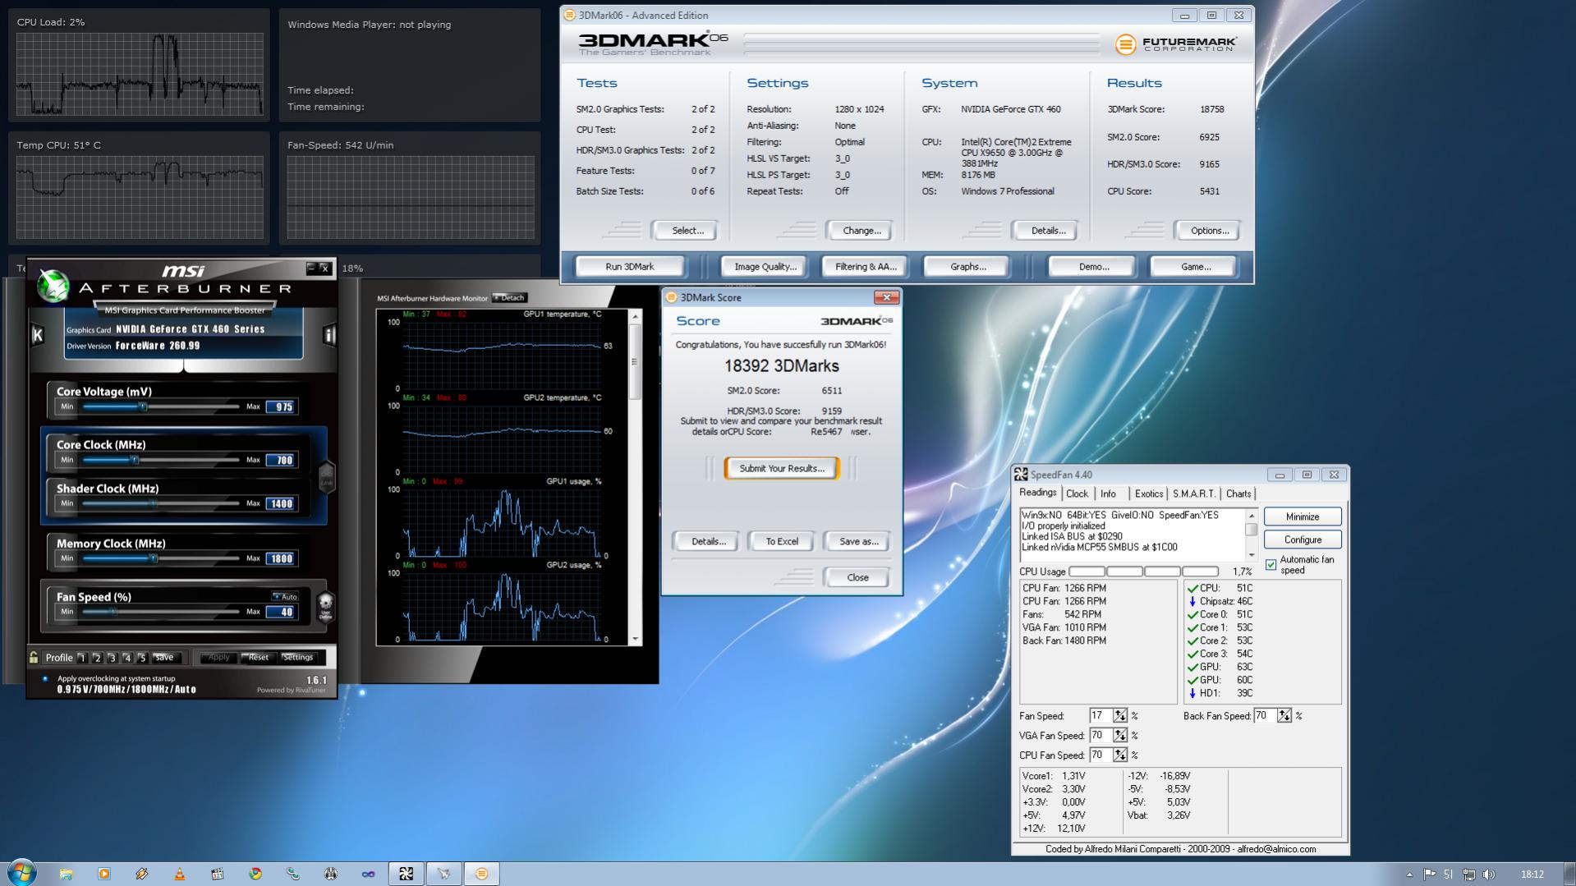Open VLC media player from taskbar
The height and width of the screenshot is (886, 1576).
tap(179, 874)
